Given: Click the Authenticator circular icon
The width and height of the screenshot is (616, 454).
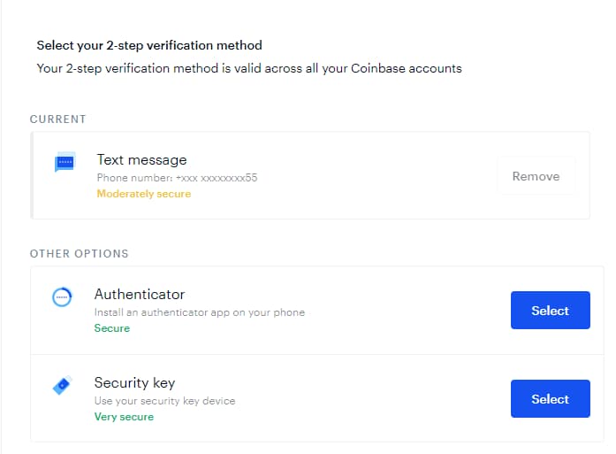Looking at the screenshot, I should click(x=62, y=297).
